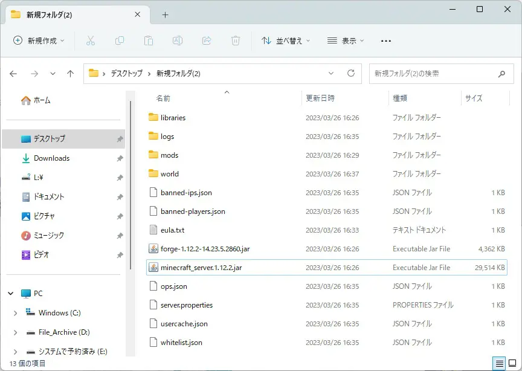
Task: Unpin Downloads from quick access
Action: tap(120, 158)
